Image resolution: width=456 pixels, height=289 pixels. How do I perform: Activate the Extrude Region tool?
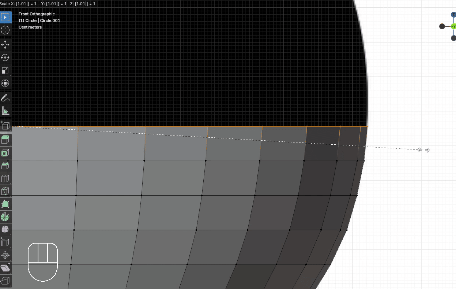coord(5,140)
